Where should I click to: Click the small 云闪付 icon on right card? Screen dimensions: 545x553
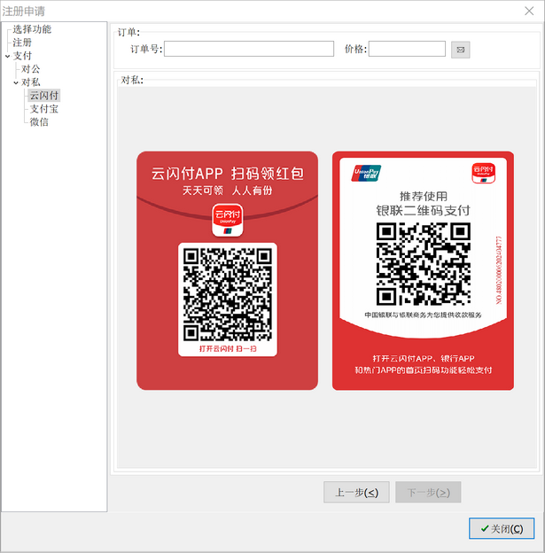point(484,173)
